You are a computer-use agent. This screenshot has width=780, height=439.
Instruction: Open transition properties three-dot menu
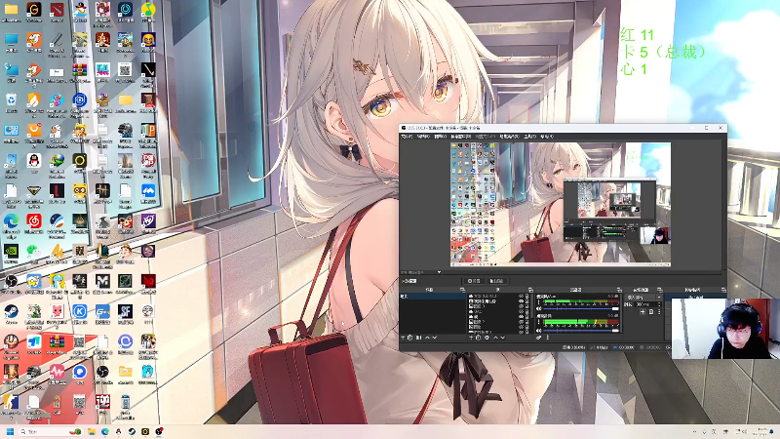point(659,312)
